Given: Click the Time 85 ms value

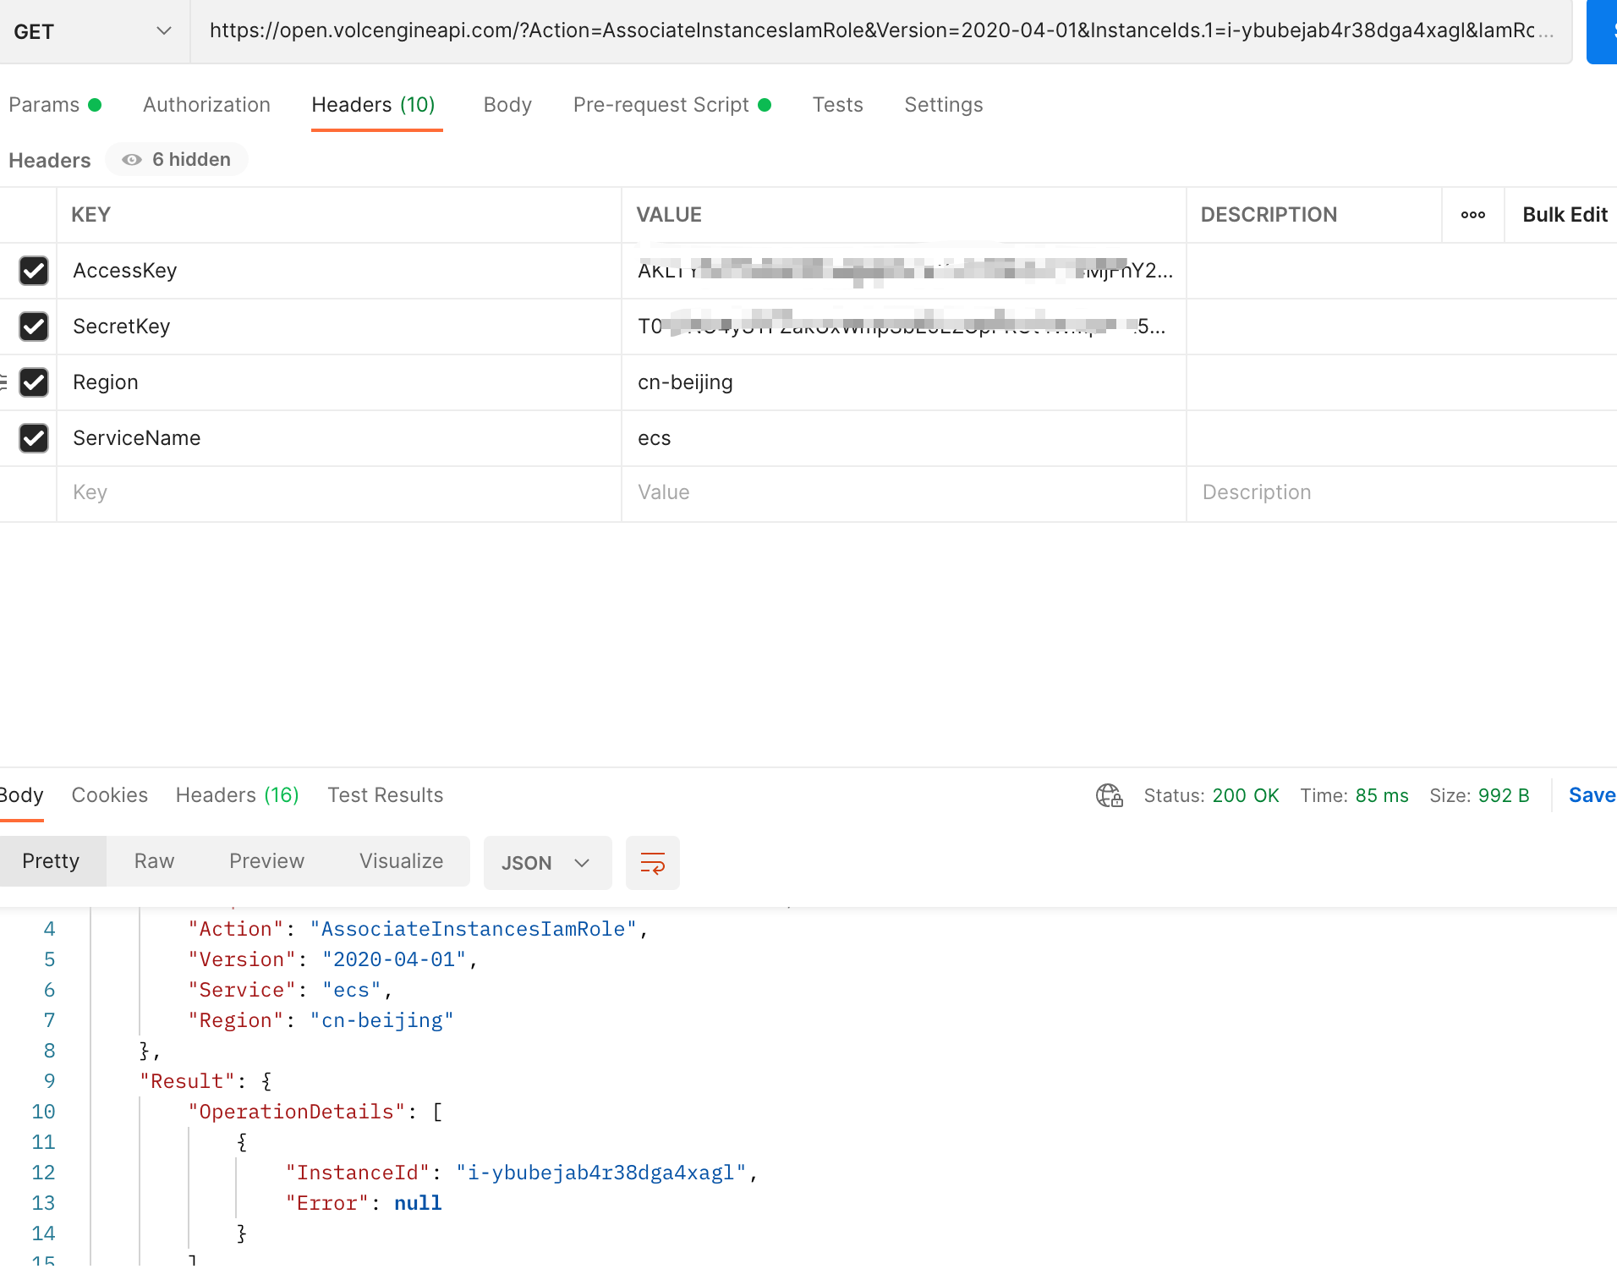Looking at the screenshot, I should point(1382,795).
